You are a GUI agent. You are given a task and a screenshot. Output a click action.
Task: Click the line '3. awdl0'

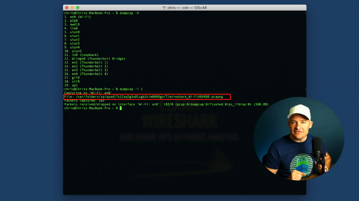(72, 24)
